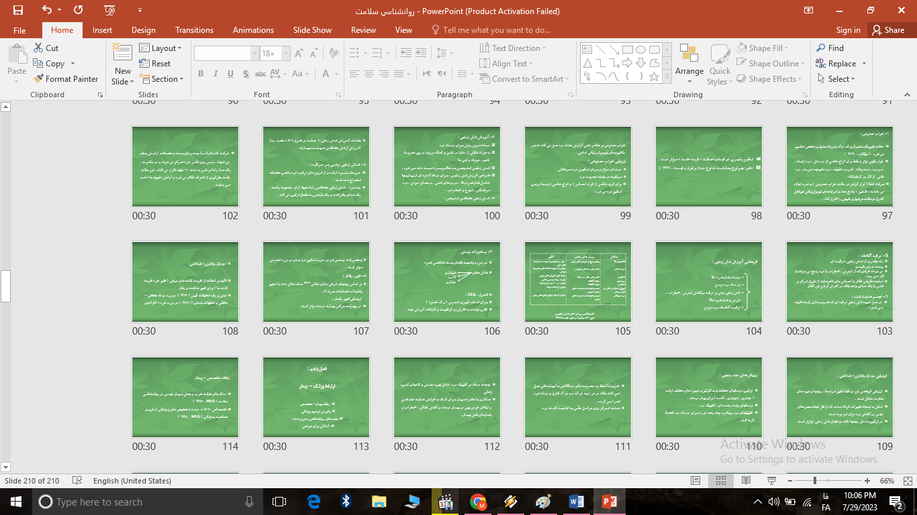Screen dimensions: 917x515
Task: Open the Transitions ribbon tab
Action: tap(194, 30)
